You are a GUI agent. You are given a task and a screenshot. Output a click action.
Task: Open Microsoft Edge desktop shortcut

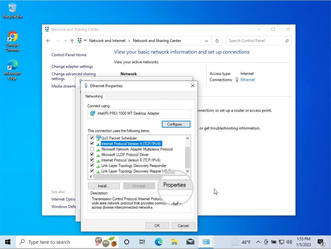point(12,70)
